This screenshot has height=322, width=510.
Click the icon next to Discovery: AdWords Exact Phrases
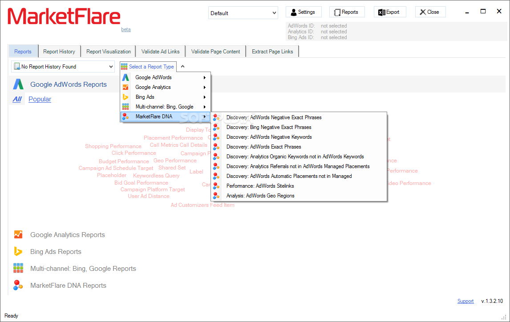pyautogui.click(x=216, y=146)
